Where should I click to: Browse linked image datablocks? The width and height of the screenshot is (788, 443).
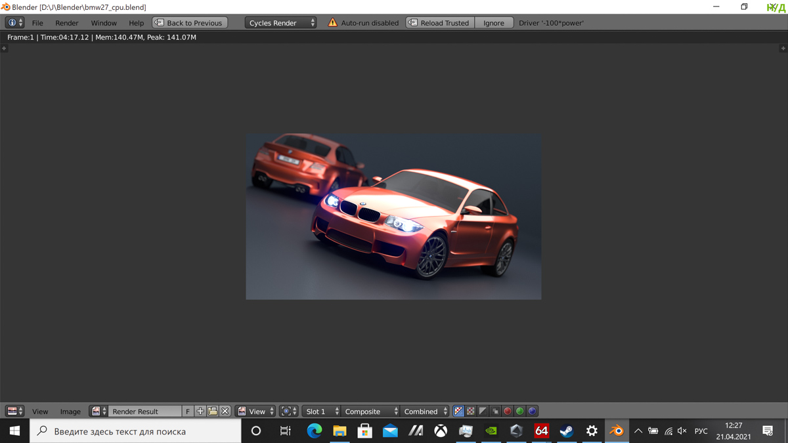[98, 411]
